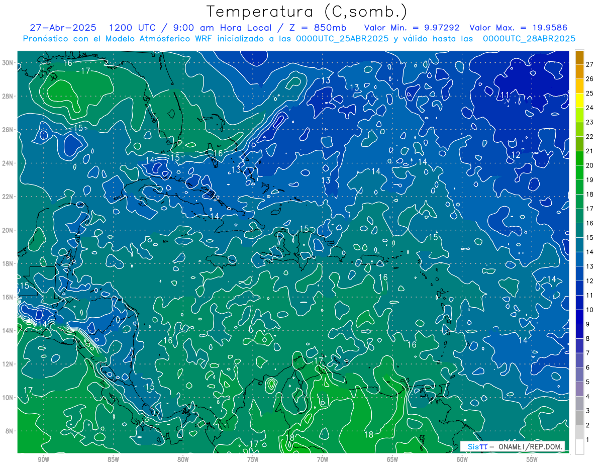Click the legend scale value '9'
603x466 pixels.
(x=588, y=324)
